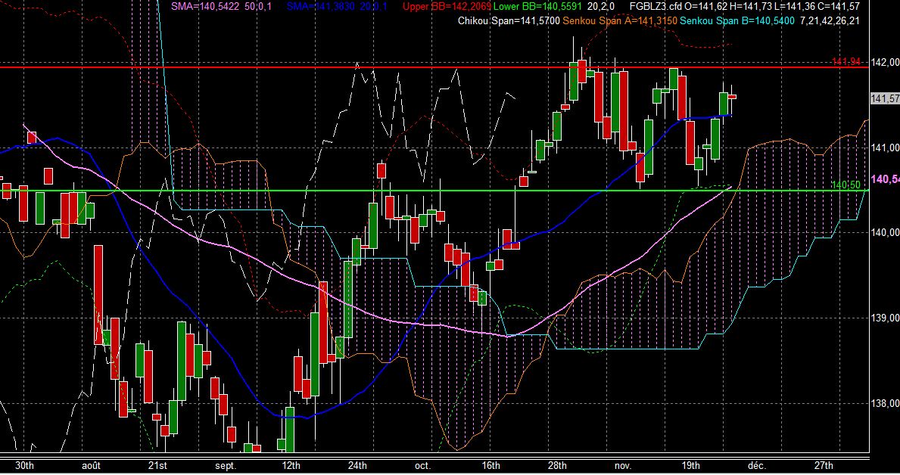Click the 16th date axis label

490,465
